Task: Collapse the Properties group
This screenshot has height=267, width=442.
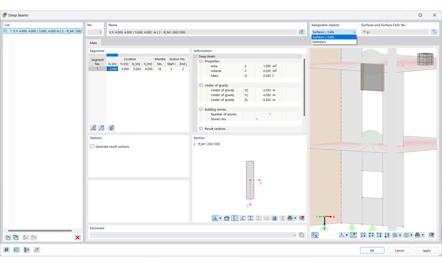Action: point(201,61)
